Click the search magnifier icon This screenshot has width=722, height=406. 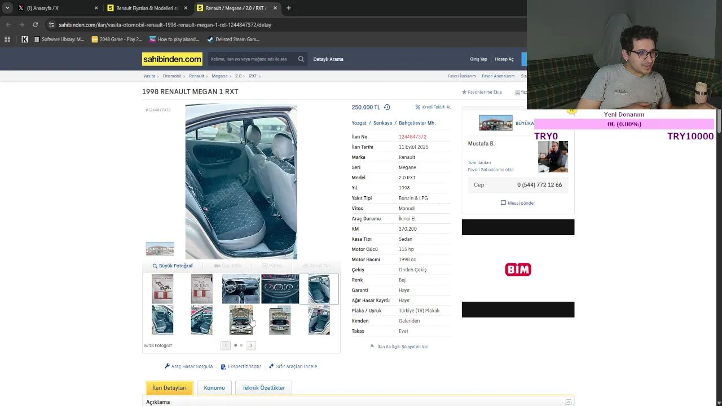tap(301, 59)
